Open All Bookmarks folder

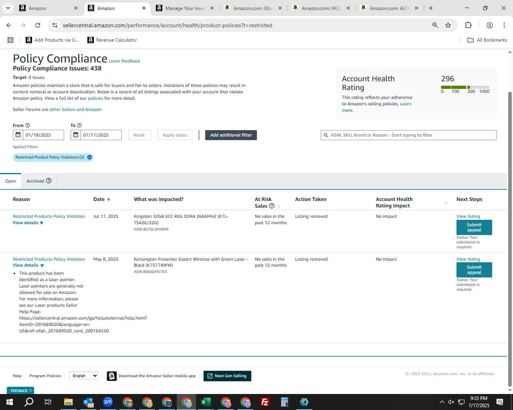487,40
